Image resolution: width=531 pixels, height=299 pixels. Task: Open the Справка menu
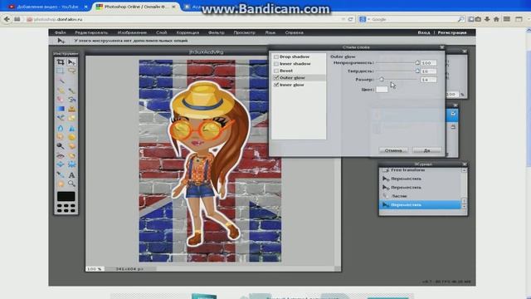point(294,32)
